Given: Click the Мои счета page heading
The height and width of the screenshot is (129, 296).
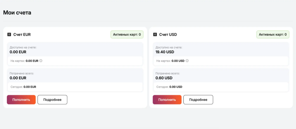Looking at the screenshot, I should click(x=17, y=13).
